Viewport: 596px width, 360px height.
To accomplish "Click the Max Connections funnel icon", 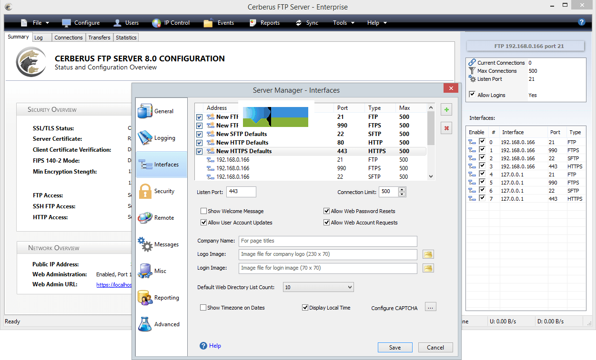I will (472, 71).
